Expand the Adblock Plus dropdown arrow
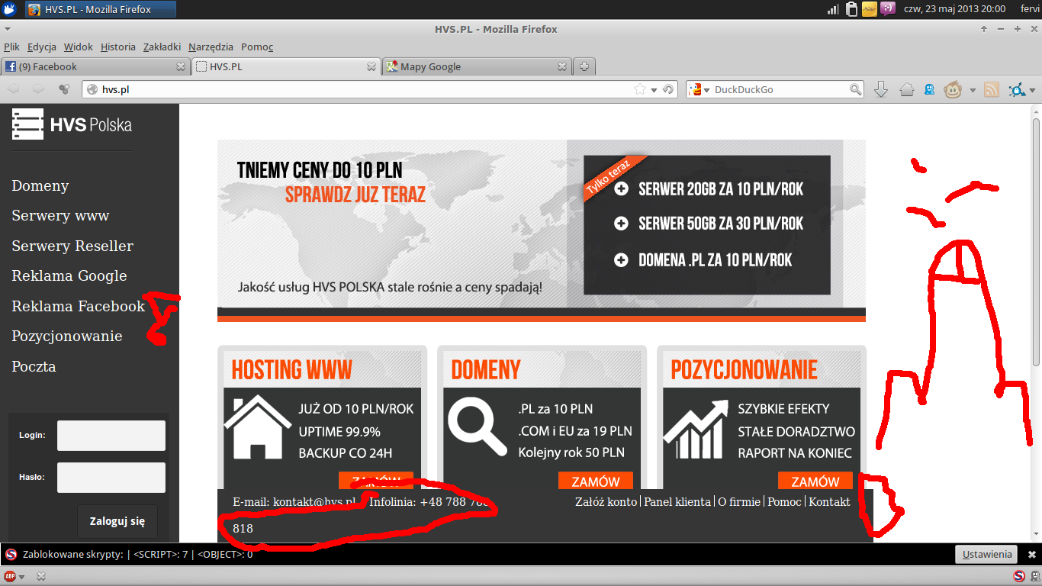Image resolution: width=1042 pixels, height=586 pixels. tap(22, 577)
